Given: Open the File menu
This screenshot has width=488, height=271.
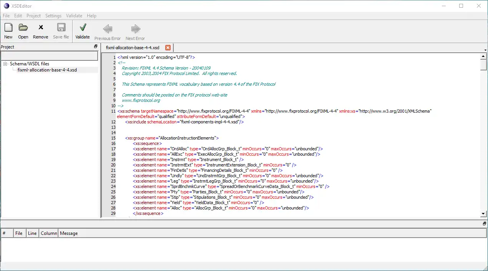Looking at the screenshot, I should [6, 16].
